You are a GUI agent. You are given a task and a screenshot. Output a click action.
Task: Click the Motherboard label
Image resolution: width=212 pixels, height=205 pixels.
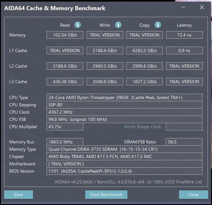coord(22,164)
